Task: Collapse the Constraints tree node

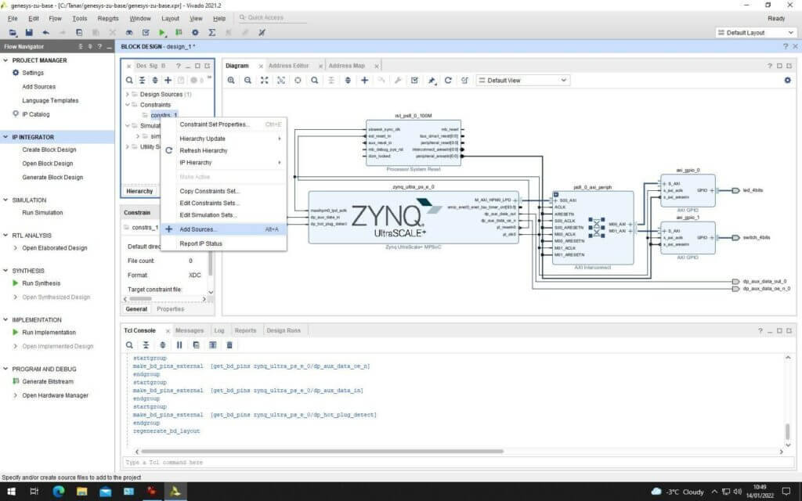Action: click(x=128, y=104)
